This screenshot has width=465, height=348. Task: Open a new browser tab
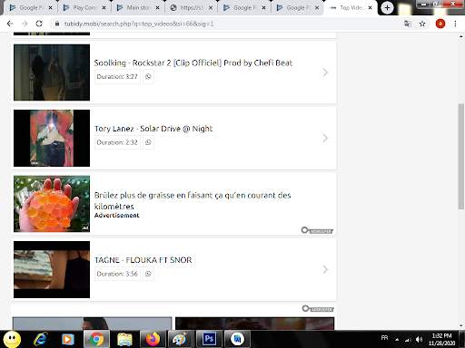point(387,7)
